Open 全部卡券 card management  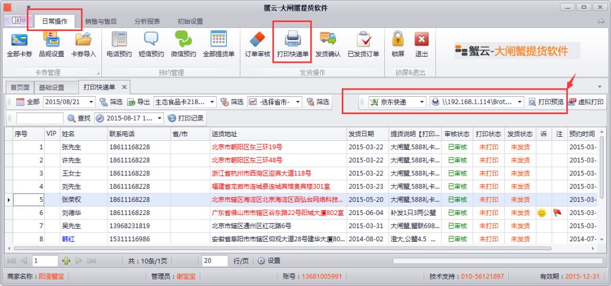point(19,45)
